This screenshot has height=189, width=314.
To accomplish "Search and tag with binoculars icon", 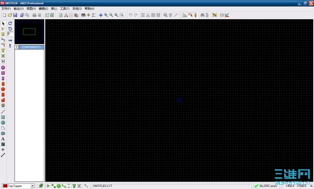I will (x=202, y=15).
